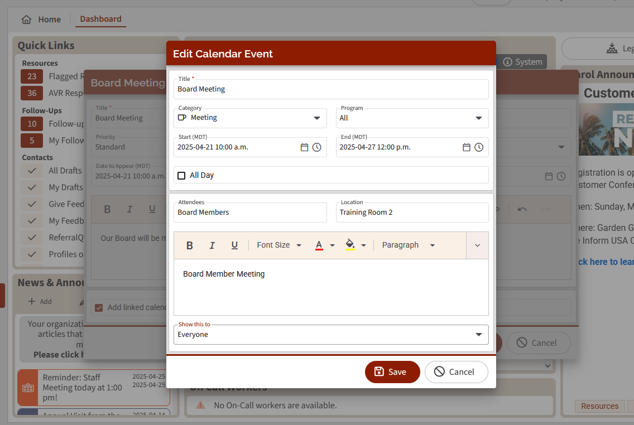Open the End date calendar picker
The width and height of the screenshot is (634, 425).
pyautogui.click(x=467, y=147)
